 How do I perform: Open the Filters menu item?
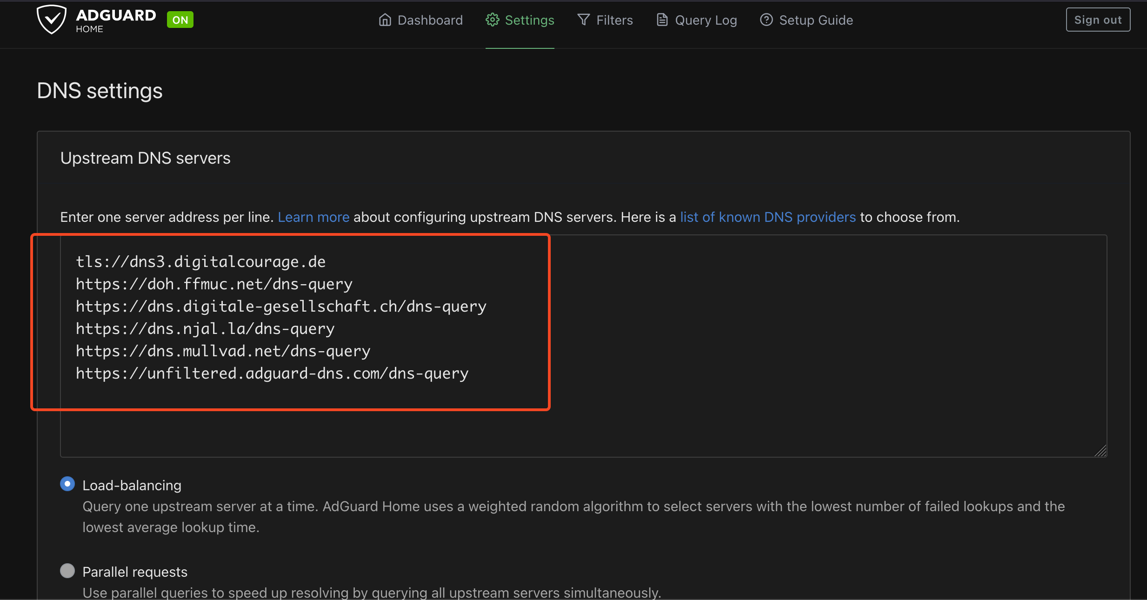click(614, 20)
